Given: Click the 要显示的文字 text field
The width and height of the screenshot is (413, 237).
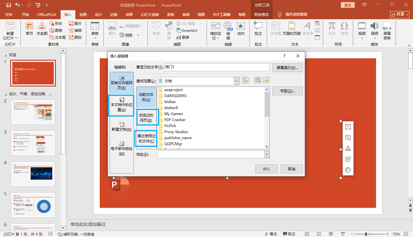Looking at the screenshot, I should pos(217,67).
